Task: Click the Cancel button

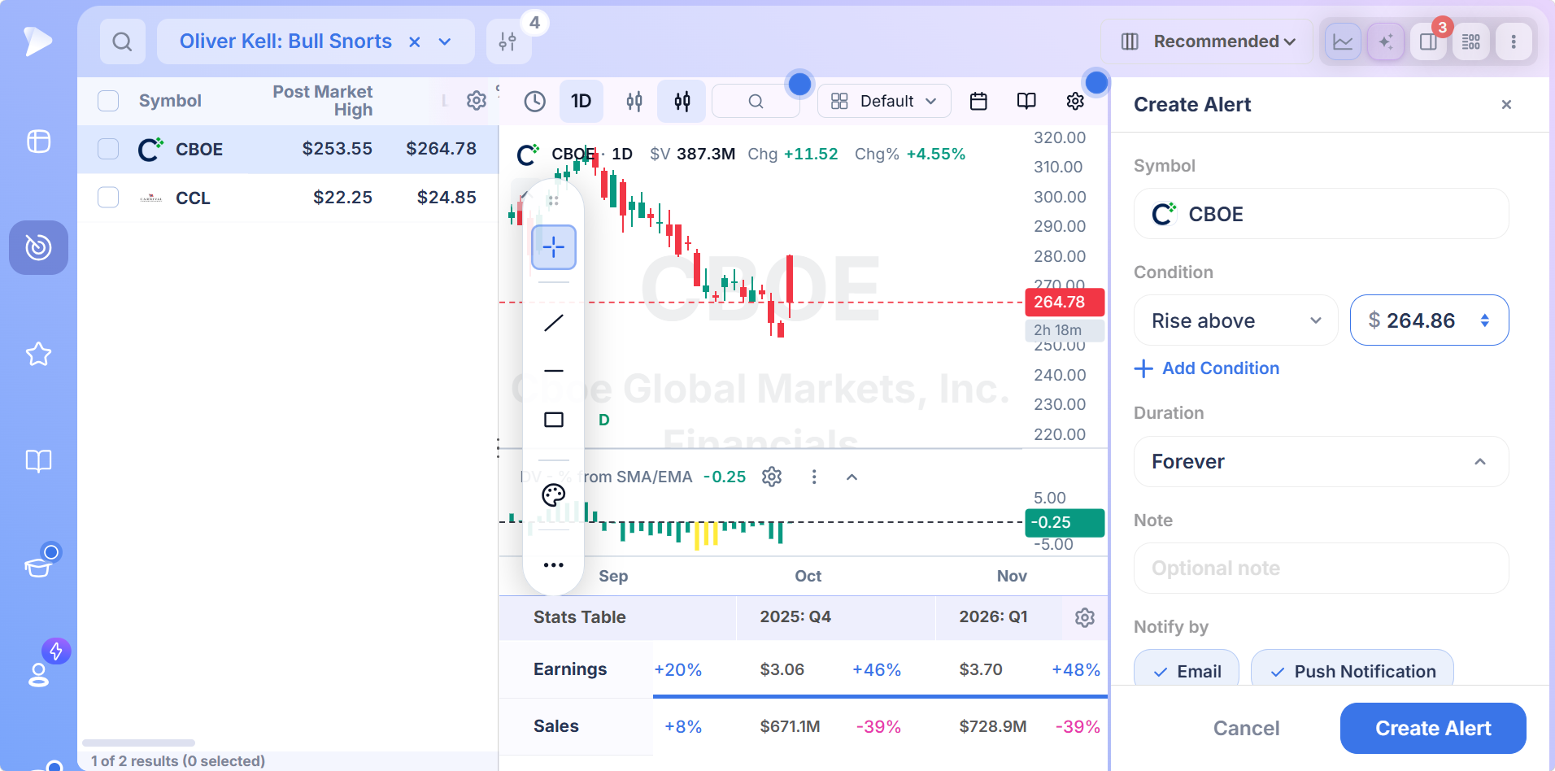Action: click(x=1246, y=728)
